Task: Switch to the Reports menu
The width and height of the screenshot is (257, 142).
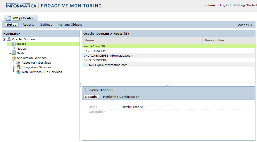Action: 28,25
